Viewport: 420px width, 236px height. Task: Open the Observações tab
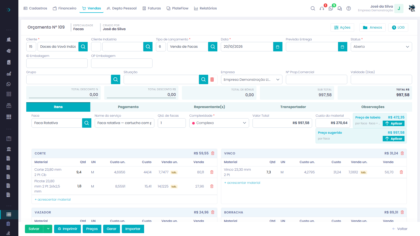pyautogui.click(x=373, y=107)
